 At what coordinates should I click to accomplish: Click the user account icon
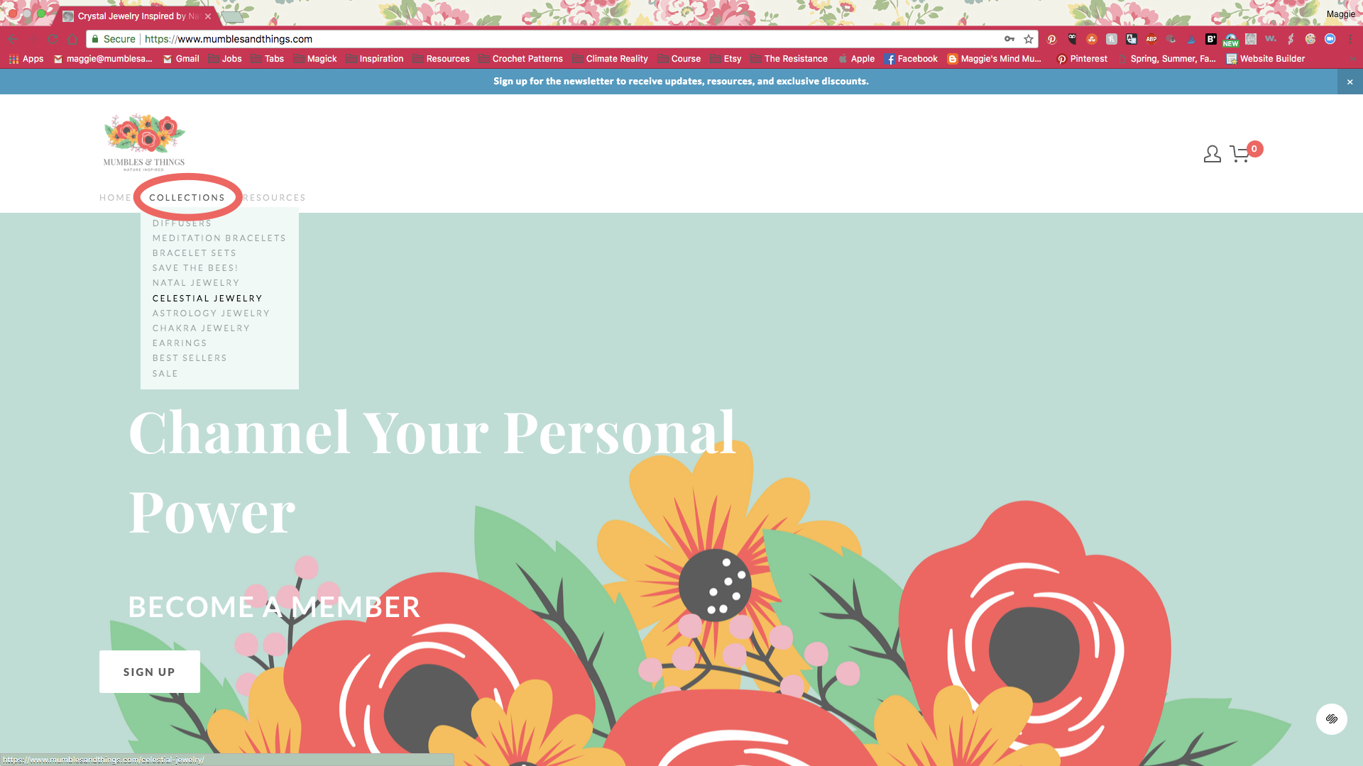[x=1212, y=154]
